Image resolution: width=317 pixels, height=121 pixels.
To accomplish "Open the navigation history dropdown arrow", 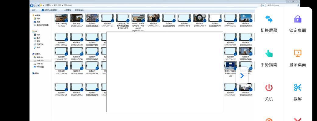I will (x=38, y=5).
